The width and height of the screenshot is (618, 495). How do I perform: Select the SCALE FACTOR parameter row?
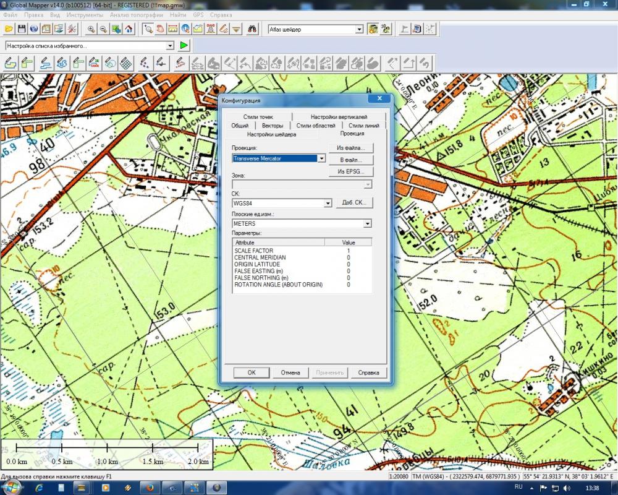253,251
